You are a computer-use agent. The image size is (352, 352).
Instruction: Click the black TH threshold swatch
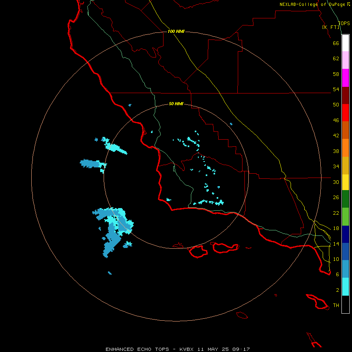coord(345,304)
